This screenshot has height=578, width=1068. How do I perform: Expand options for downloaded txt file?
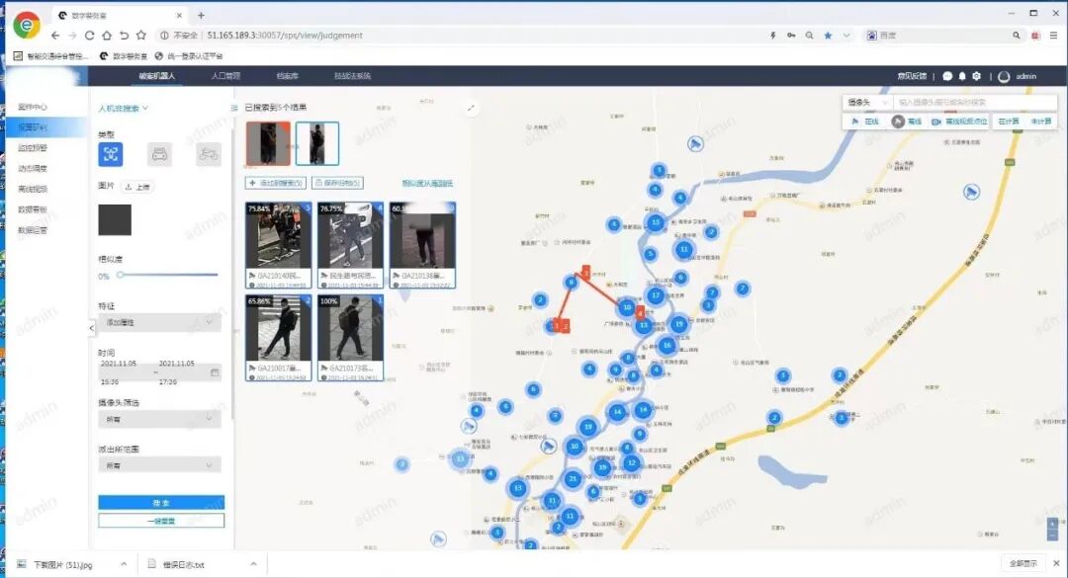point(253,564)
